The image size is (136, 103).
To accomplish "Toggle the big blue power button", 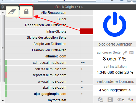I will pos(115,24).
